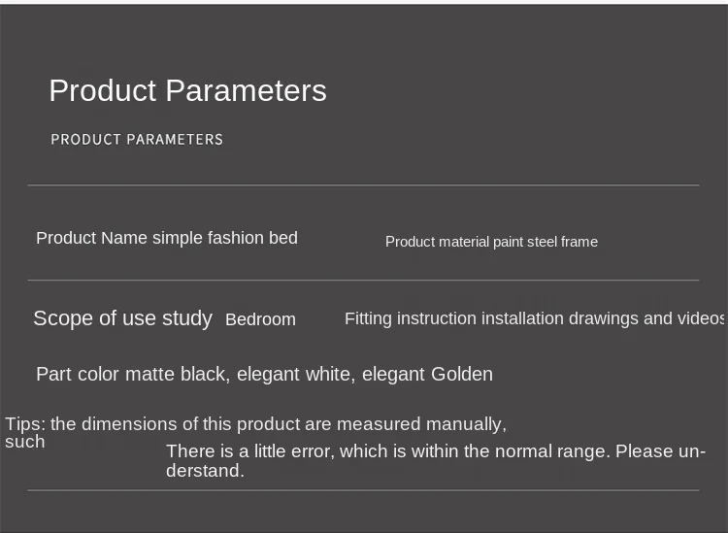The image size is (728, 533).
Task: Click the word "Bedroom"
Action: (260, 319)
